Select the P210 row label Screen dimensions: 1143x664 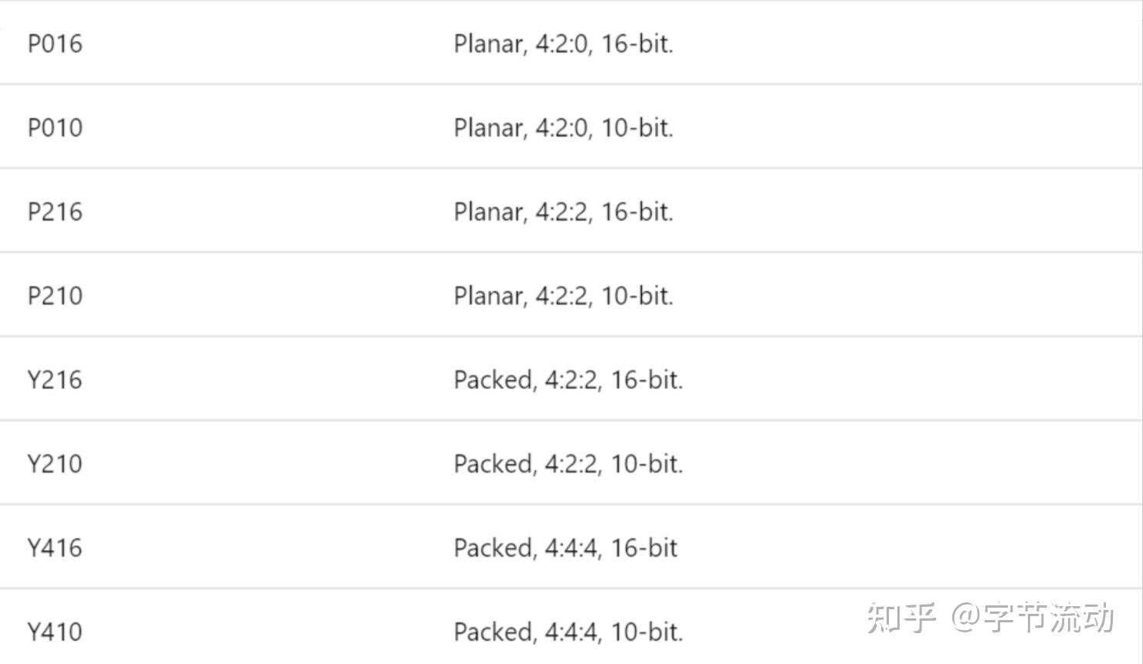[x=55, y=296]
